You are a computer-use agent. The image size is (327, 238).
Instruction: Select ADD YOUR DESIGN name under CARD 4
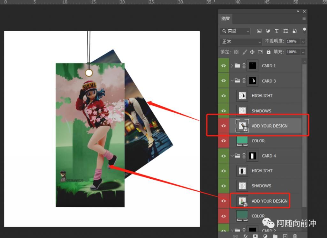[270, 201]
